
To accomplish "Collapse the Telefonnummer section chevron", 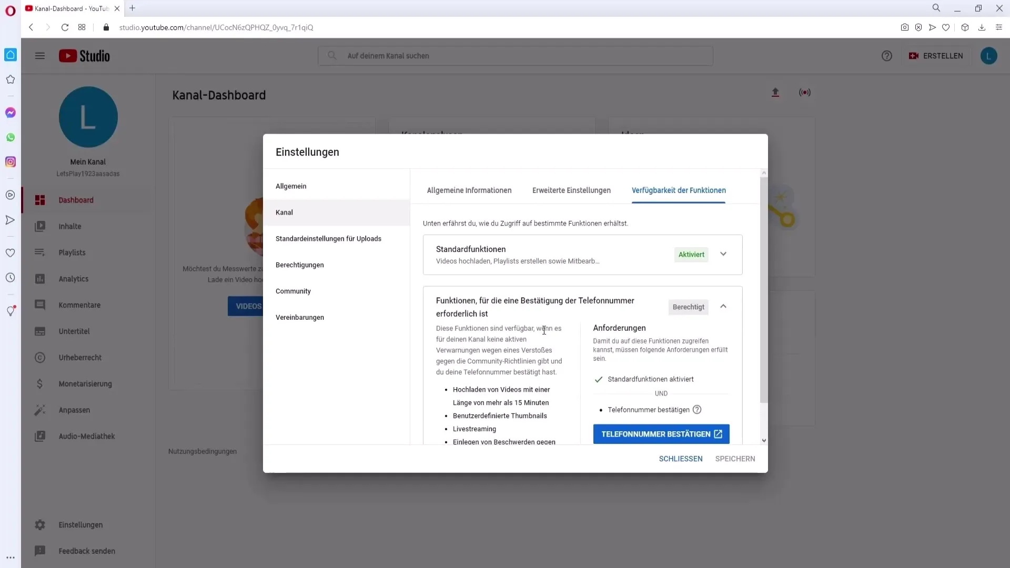I will [723, 307].
